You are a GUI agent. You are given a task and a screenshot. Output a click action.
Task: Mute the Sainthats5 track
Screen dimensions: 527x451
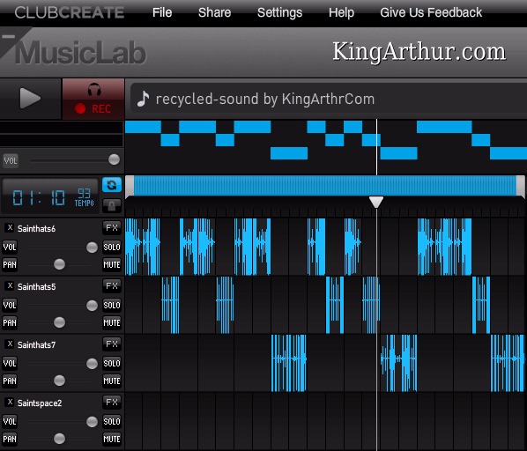112,322
